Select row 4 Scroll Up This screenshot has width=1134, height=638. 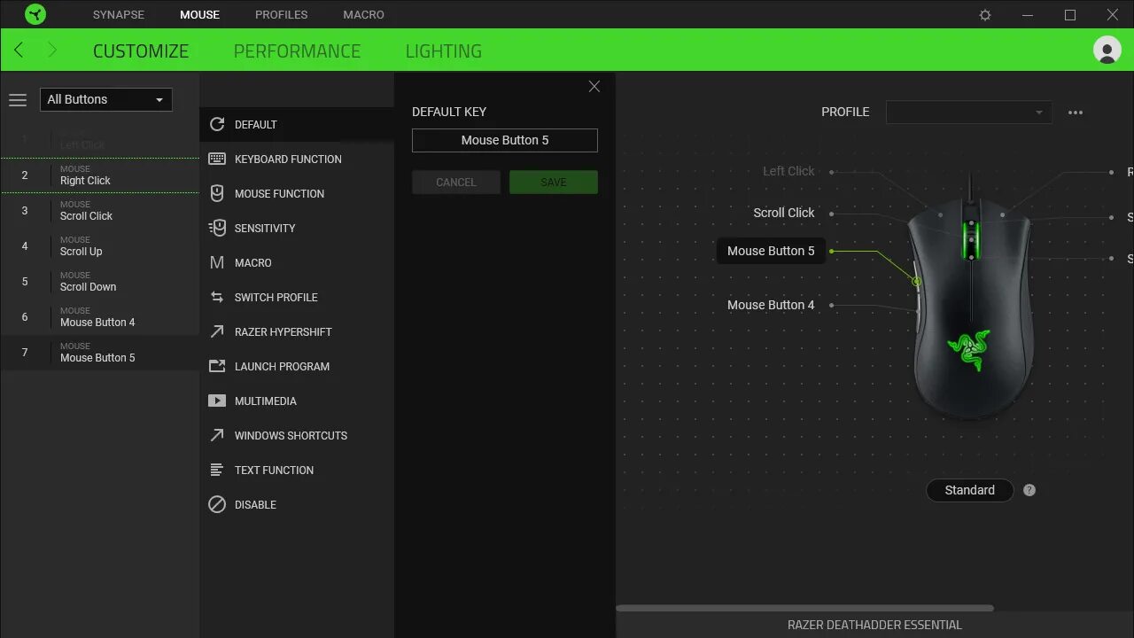100,246
